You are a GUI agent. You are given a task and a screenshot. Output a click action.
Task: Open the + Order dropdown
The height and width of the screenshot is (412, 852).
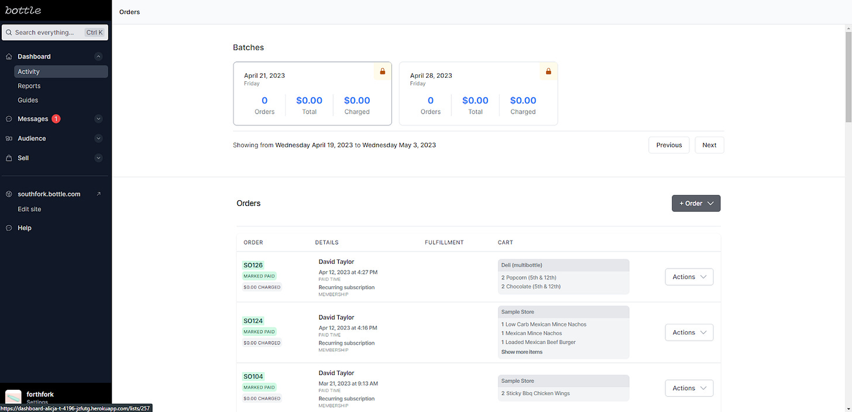696,203
